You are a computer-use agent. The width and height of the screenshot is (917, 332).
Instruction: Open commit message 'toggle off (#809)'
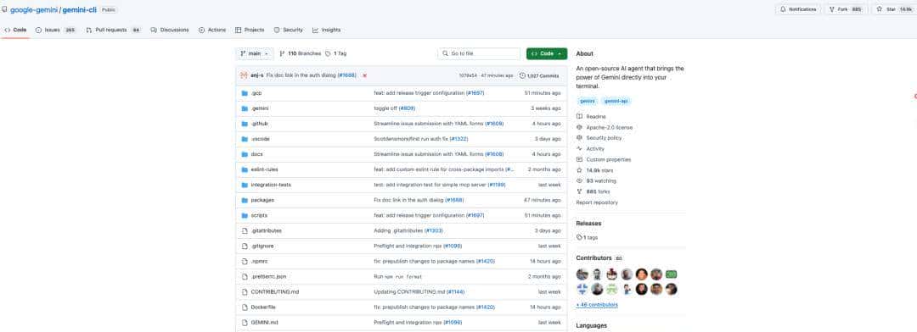tap(394, 108)
